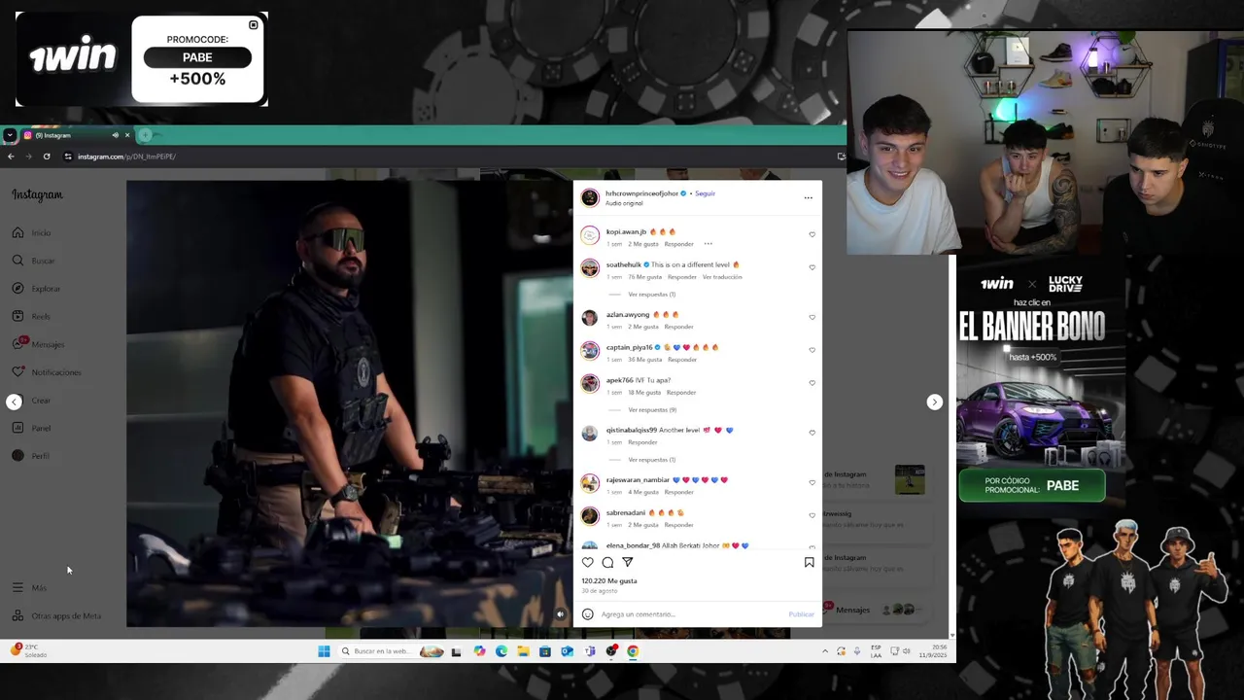The width and height of the screenshot is (1244, 700).
Task: Open Notificaciones in Instagram sidebar
Action: coord(48,372)
